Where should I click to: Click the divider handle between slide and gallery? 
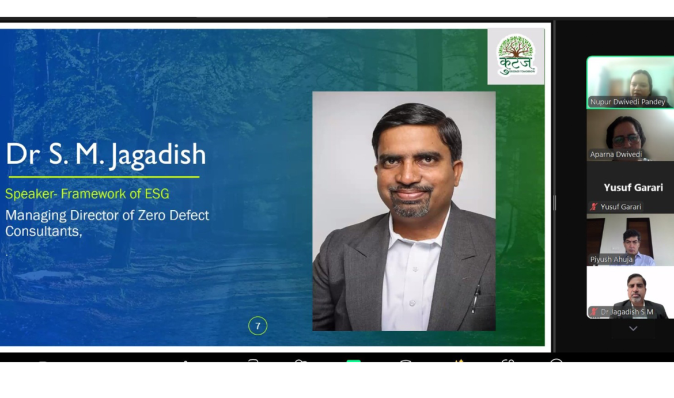click(554, 202)
